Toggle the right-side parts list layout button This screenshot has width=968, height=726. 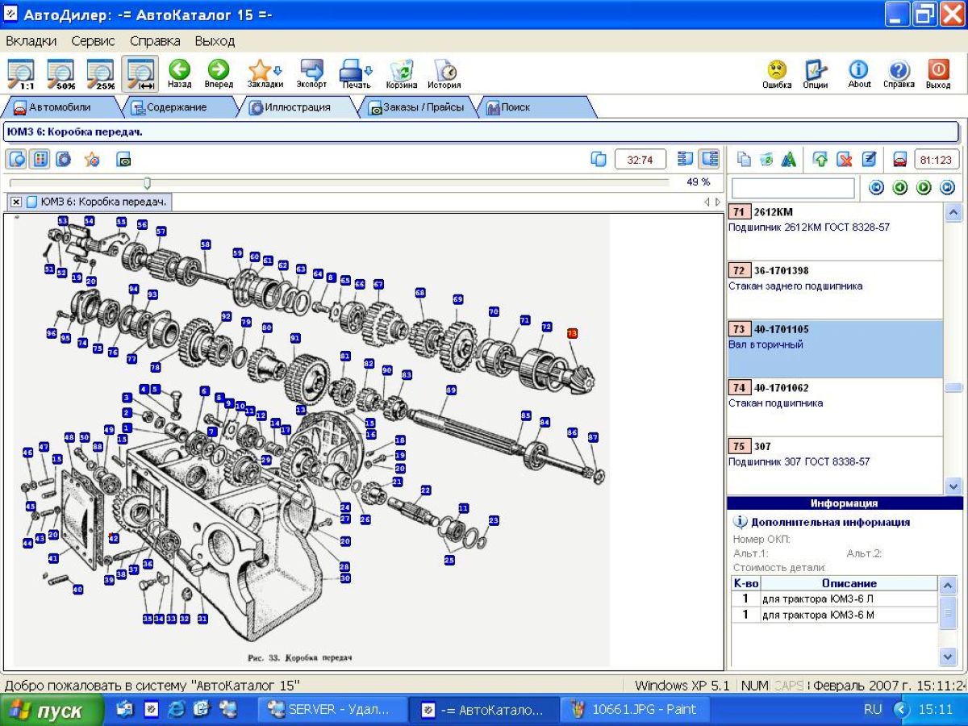tap(709, 160)
